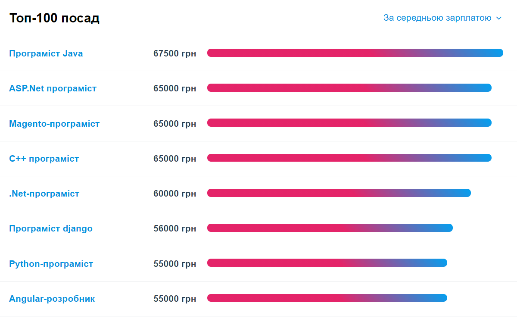Click the '67500 грн' salary value
Screen dimensions: 517x319
point(174,53)
